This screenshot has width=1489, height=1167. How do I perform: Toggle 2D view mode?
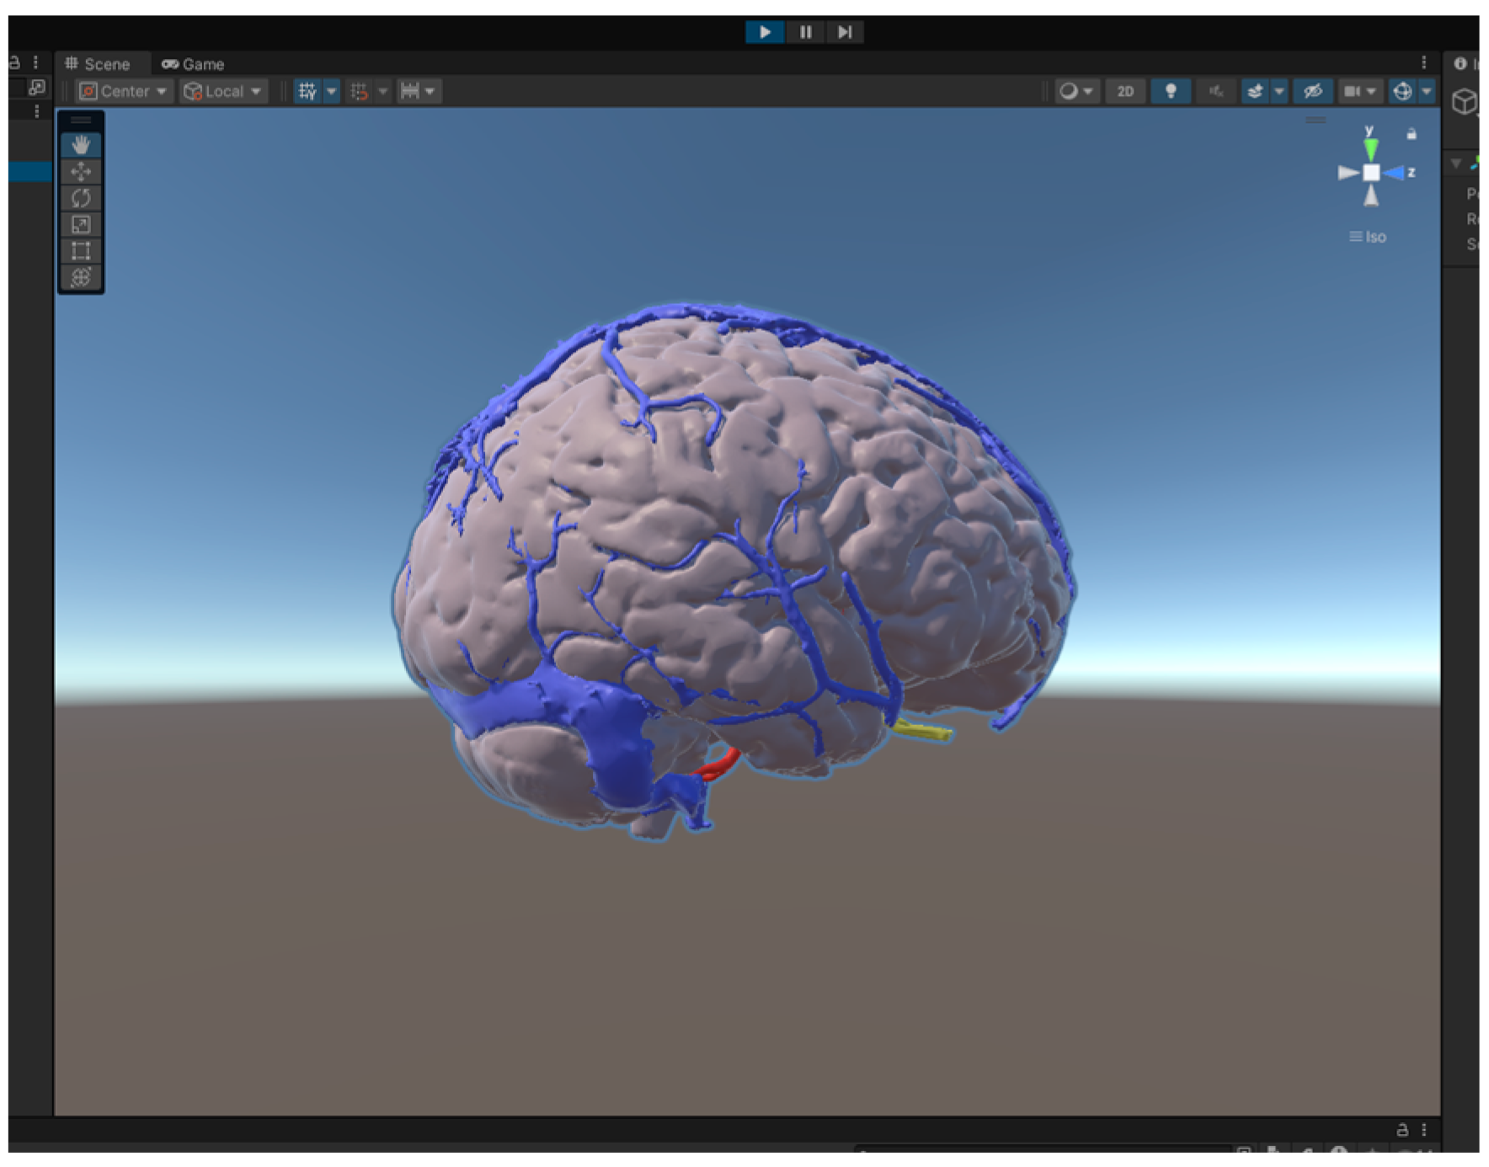point(1125,91)
